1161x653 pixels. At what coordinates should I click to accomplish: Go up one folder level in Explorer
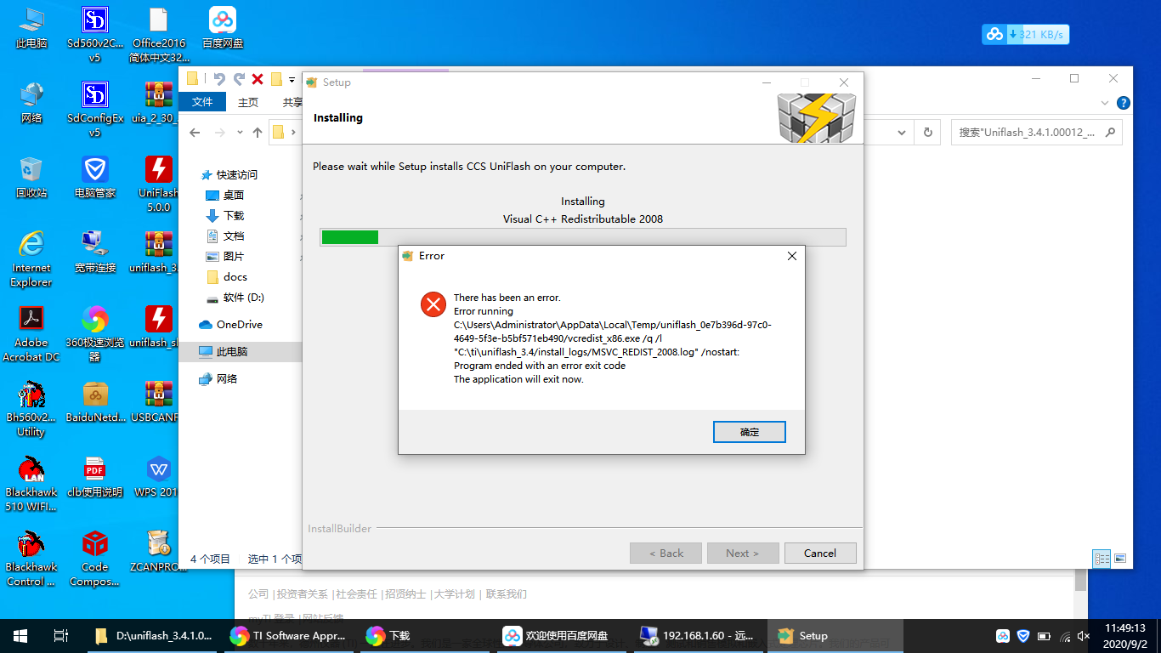point(258,133)
